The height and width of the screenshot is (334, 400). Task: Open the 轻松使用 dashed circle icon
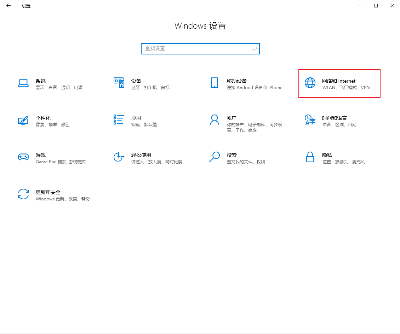119,157
